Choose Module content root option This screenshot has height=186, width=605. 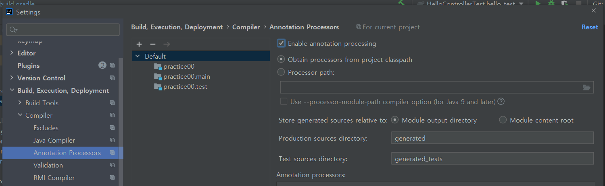[x=503, y=120]
